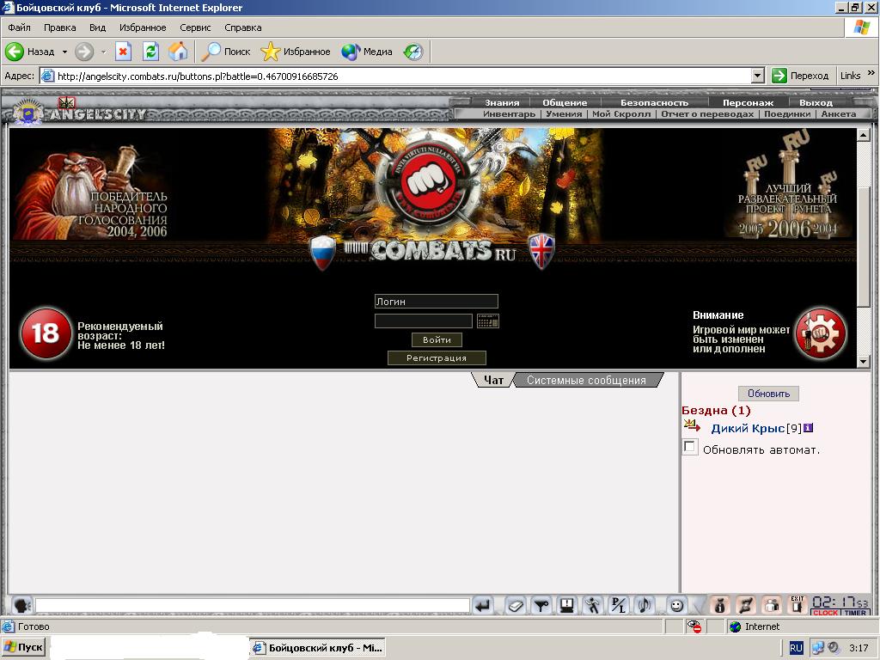Toggle the sound speaker icon in chat bar
The image size is (880, 660).
[645, 606]
